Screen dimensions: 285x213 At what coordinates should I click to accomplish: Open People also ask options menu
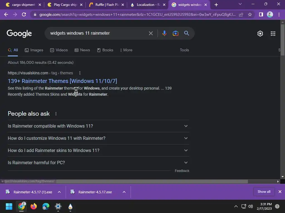click(x=56, y=114)
